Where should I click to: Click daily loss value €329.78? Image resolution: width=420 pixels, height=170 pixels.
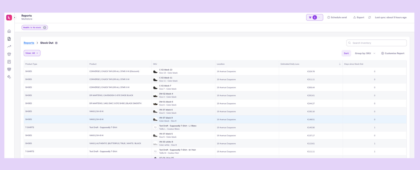coord(311,71)
